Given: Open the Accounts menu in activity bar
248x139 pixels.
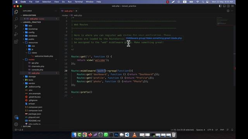Looking at the screenshot, I should [x=16, y=117].
